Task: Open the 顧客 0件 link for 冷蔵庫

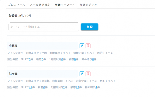Action: coord(75,59)
